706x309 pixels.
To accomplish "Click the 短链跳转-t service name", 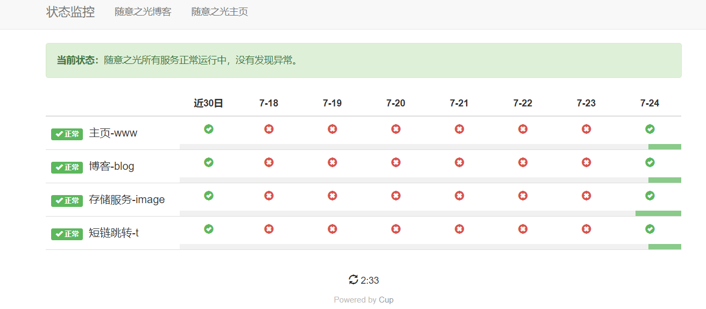I will pyautogui.click(x=114, y=233).
